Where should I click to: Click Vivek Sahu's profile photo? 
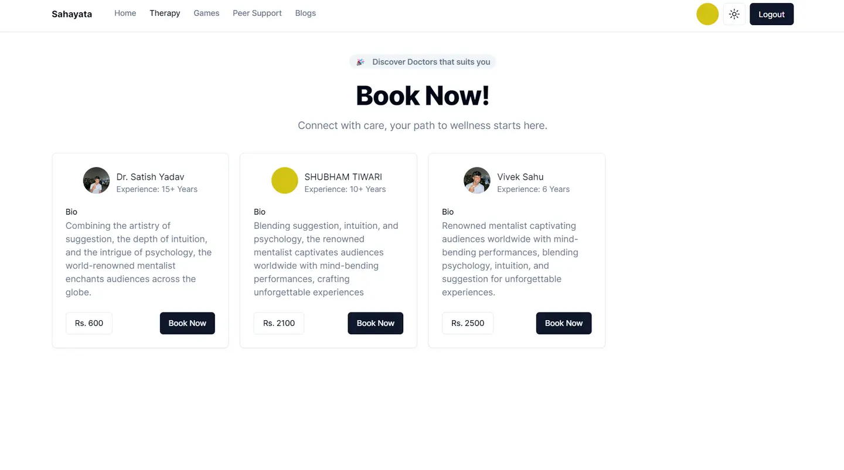click(x=477, y=180)
